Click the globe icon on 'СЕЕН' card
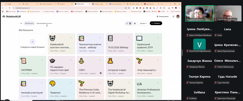The image size is (243, 101). [x=101, y=73]
